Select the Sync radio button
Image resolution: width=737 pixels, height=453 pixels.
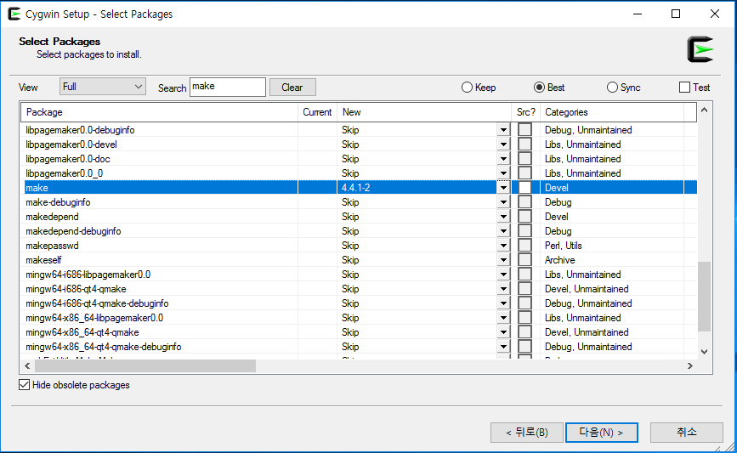(623, 88)
